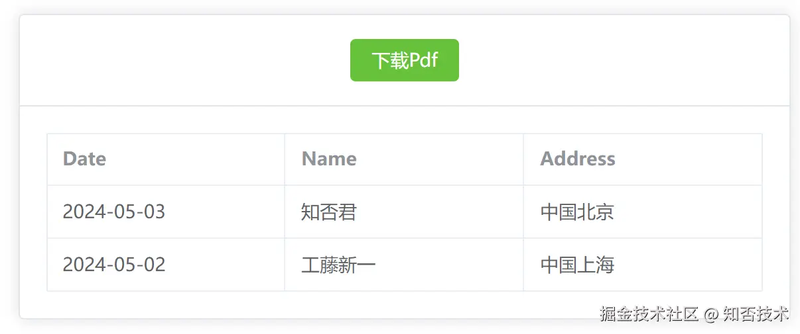This screenshot has height=334, width=800.
Task: Click the Name column header
Action: (329, 159)
